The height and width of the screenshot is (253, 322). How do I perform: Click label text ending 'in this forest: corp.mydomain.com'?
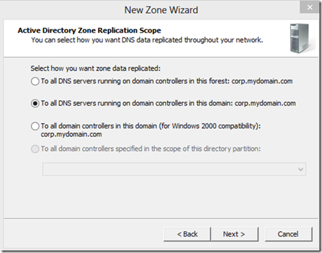click(167, 81)
